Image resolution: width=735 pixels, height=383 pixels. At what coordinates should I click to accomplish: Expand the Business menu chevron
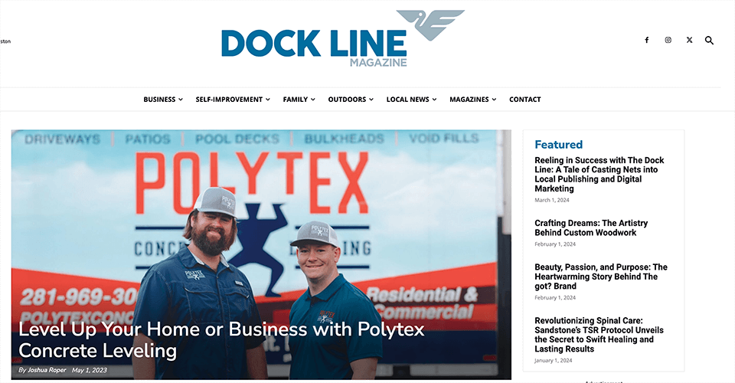pos(181,100)
